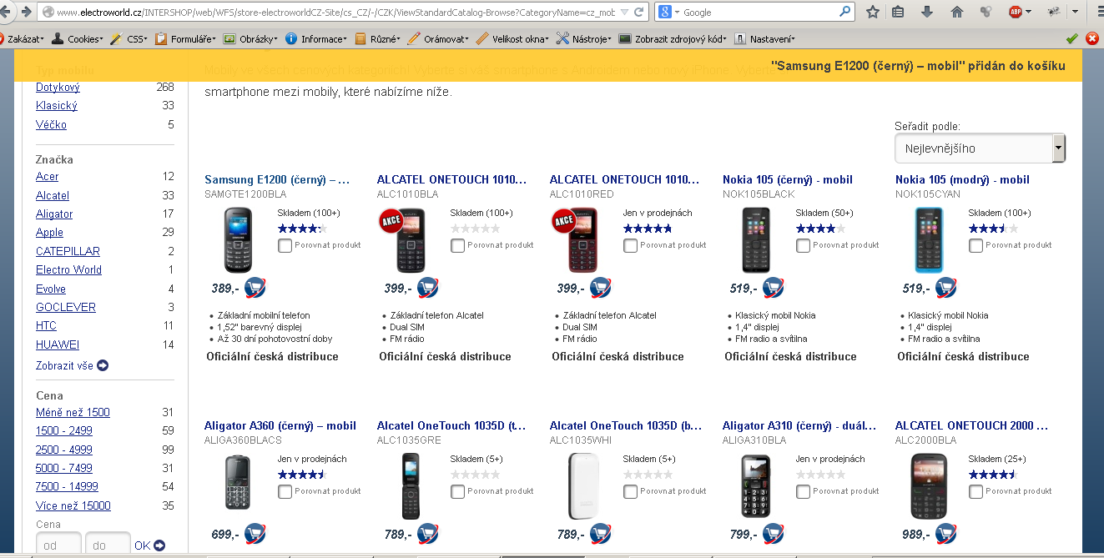This screenshot has width=1104, height=558.
Task: Click star rating of Samsung E1200
Action: point(303,228)
